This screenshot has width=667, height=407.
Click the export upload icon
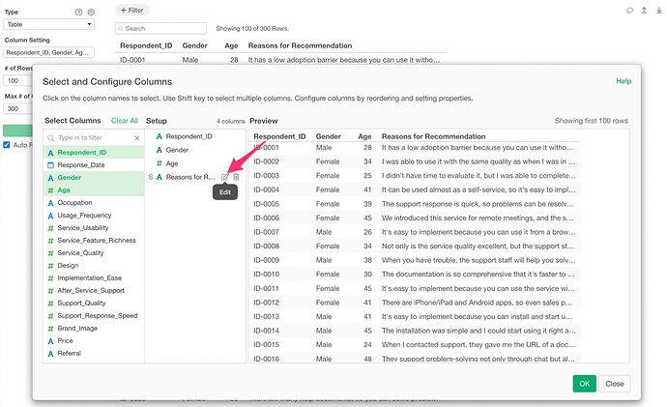(644, 10)
